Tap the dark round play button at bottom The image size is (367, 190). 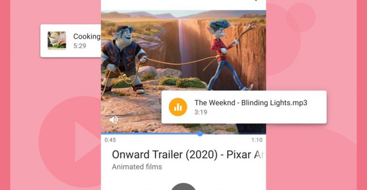click(183, 187)
